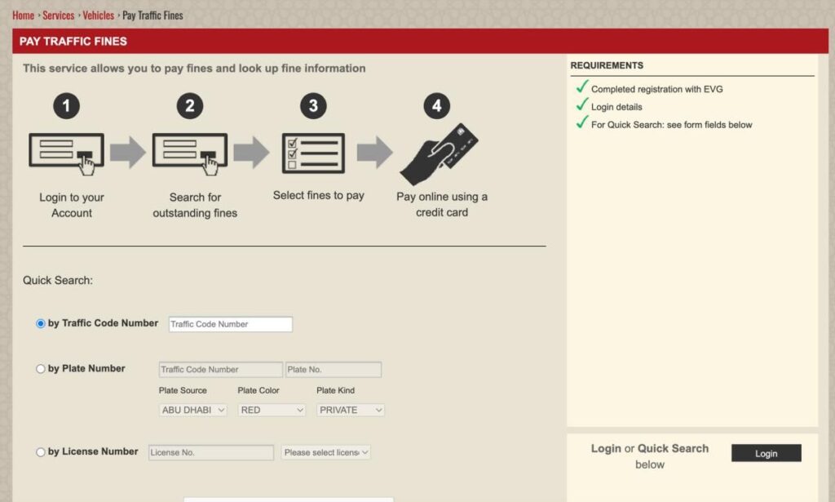Go to Home in the breadcrumb
Viewport: 835px width, 502px height.
[x=23, y=15]
